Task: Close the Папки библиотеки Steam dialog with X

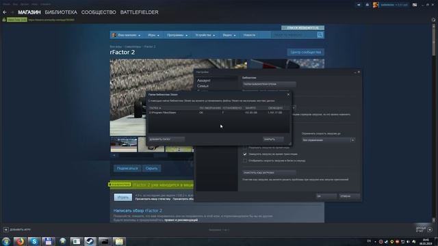Action: pyautogui.click(x=288, y=94)
